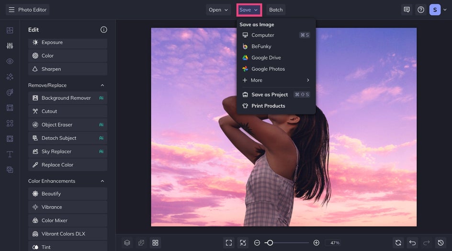The image size is (452, 251).
Task: Choose Print Products
Action: click(x=276, y=105)
